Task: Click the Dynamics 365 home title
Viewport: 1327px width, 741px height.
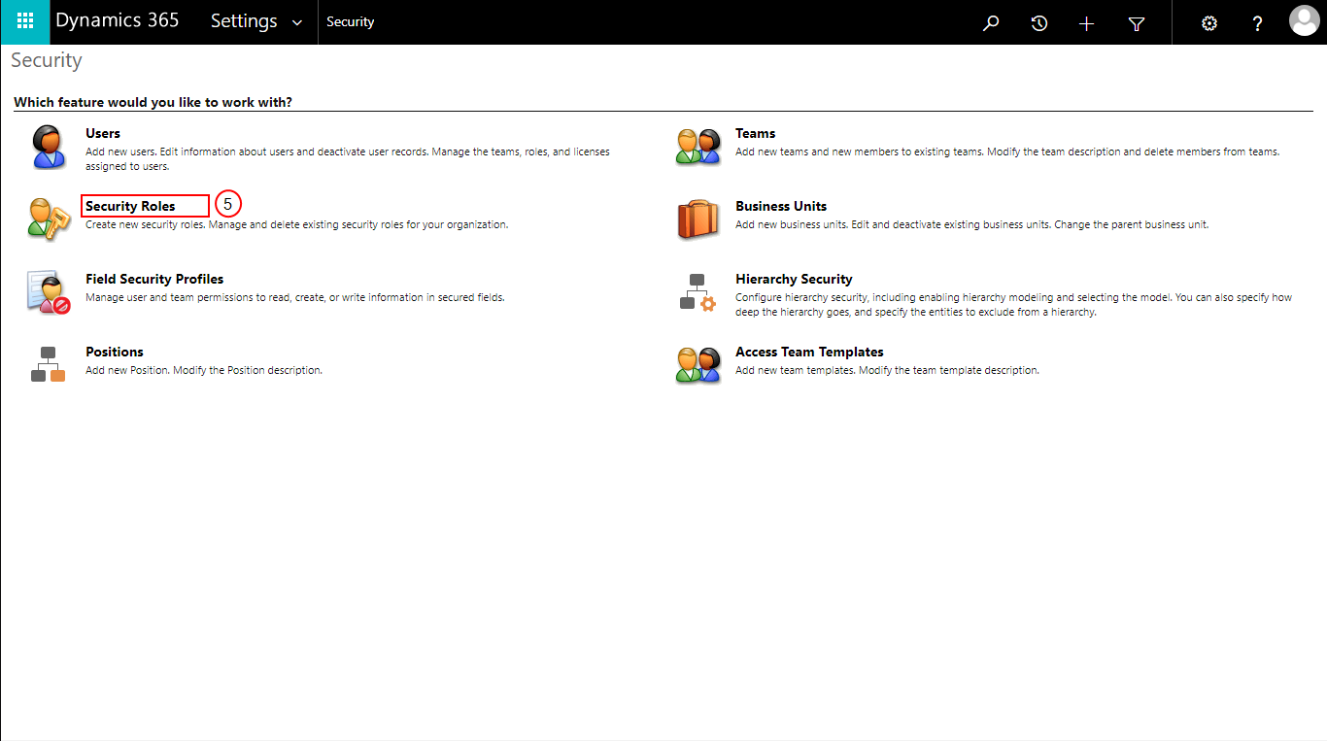Action: tap(118, 20)
